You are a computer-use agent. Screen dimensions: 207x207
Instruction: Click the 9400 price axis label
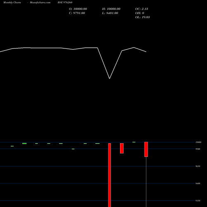198,183
